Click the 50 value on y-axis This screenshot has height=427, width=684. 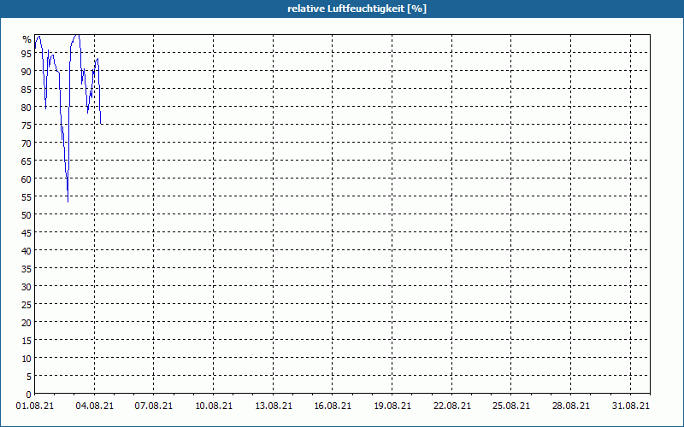[x=27, y=215]
